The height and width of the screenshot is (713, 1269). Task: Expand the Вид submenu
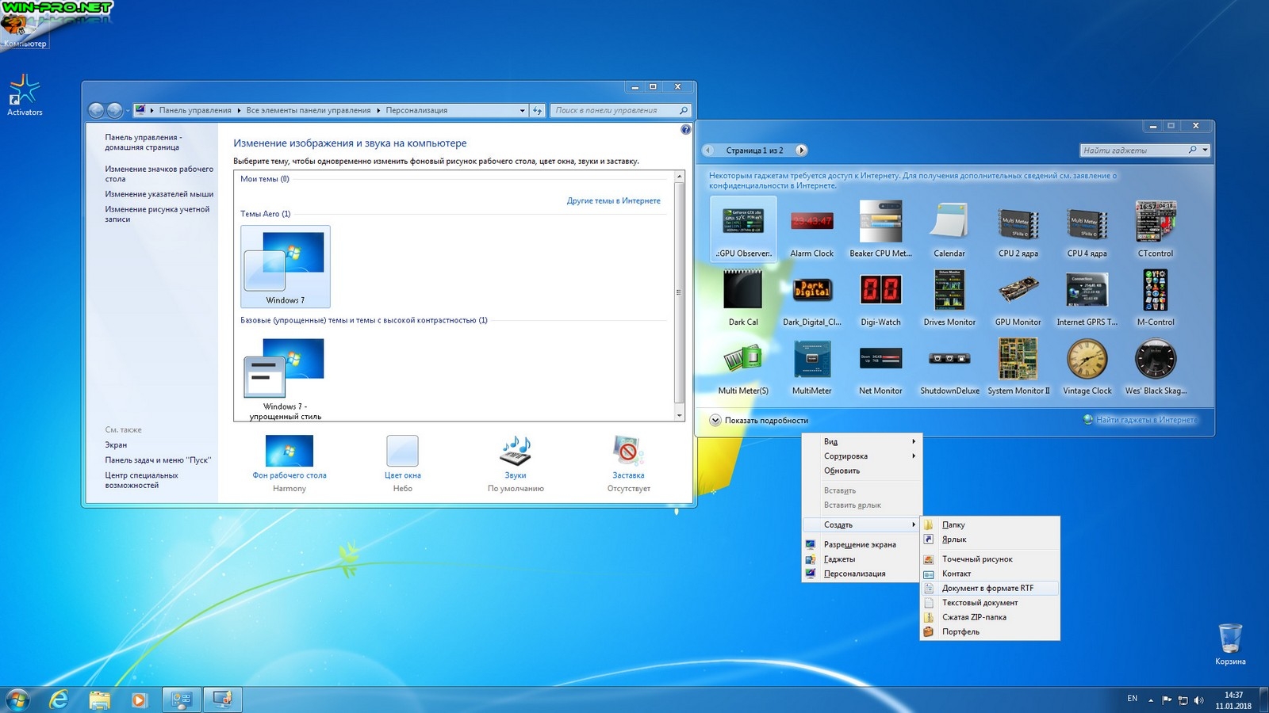(x=862, y=441)
